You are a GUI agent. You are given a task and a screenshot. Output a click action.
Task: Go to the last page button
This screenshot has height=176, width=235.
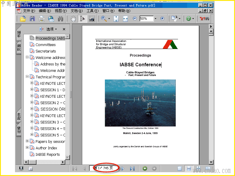pyautogui.click(x=132, y=168)
